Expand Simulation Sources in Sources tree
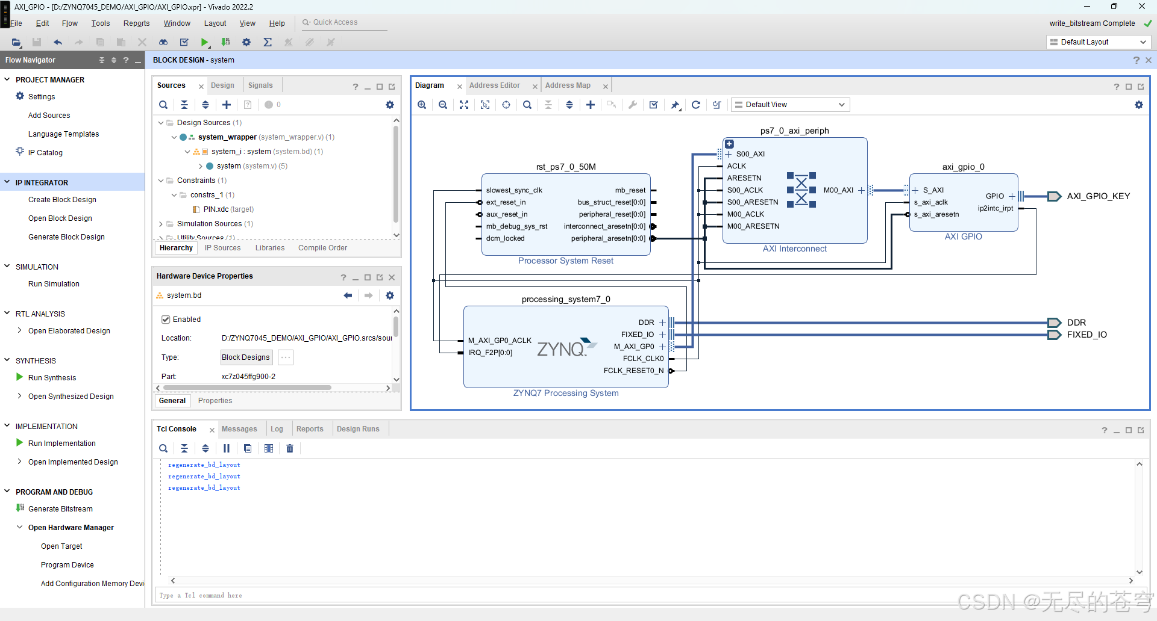The width and height of the screenshot is (1157, 621). (x=161, y=224)
